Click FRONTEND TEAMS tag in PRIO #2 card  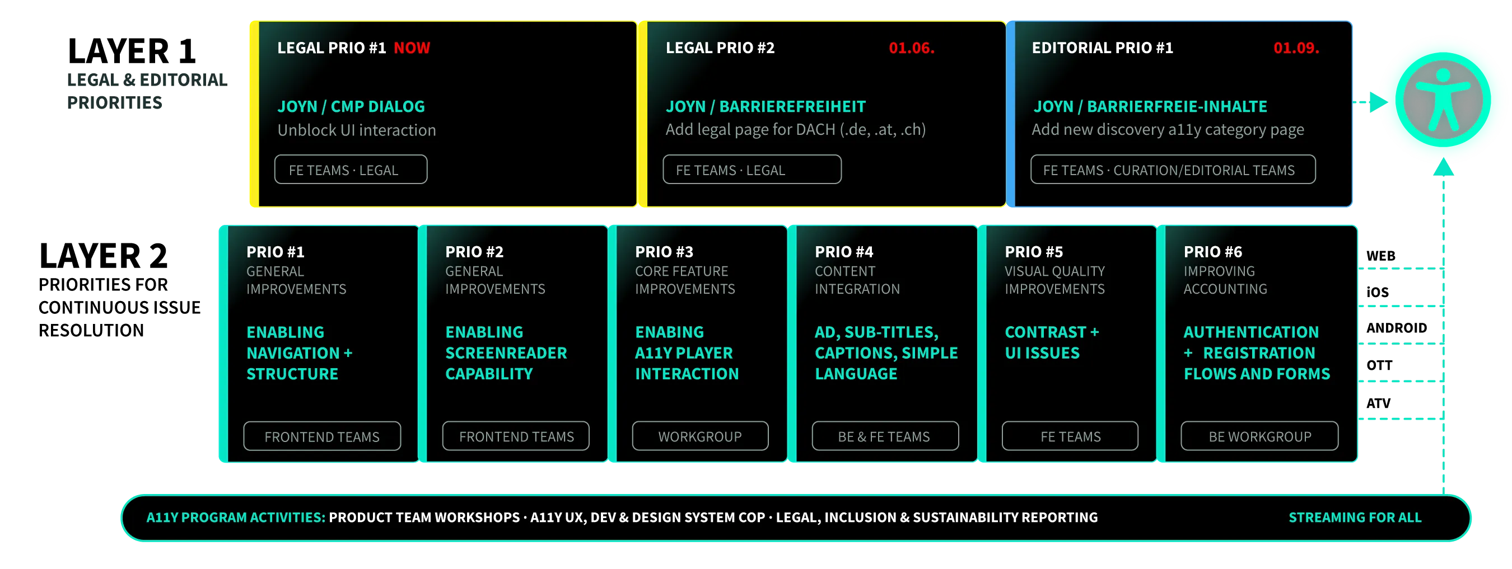click(515, 436)
